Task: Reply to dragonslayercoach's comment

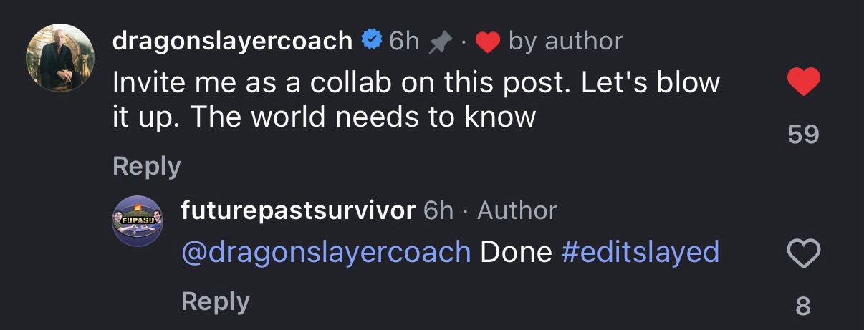Action: tap(147, 166)
